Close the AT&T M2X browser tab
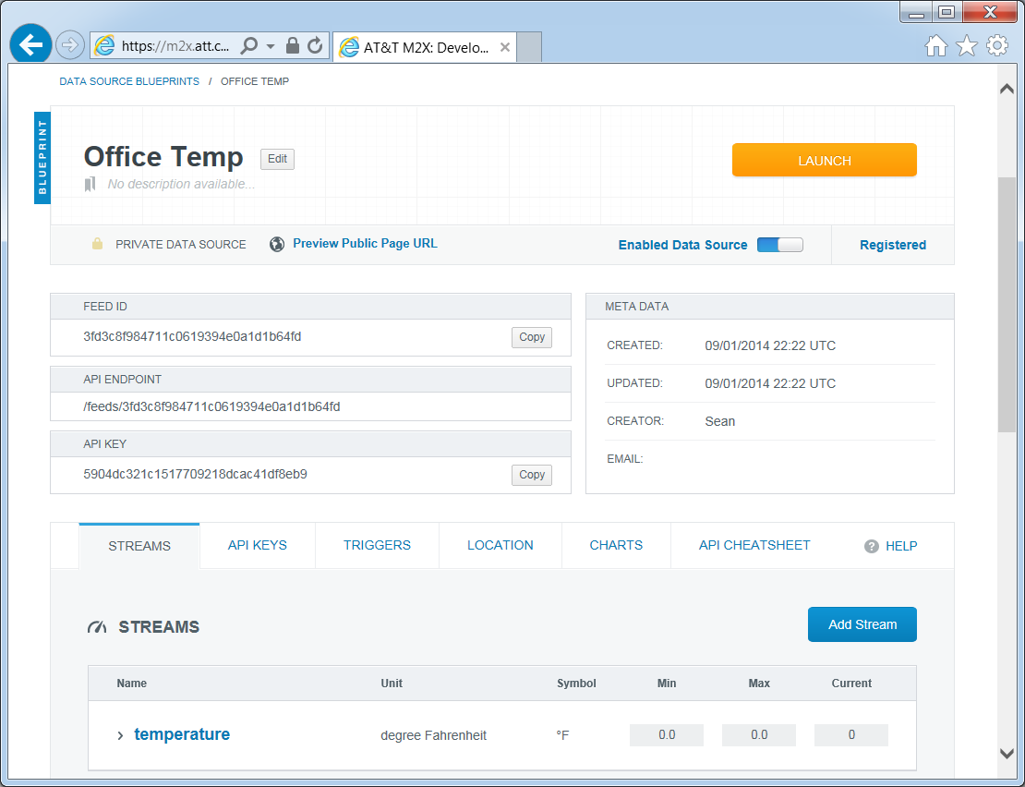Screen dimensions: 1025x787 point(505,47)
